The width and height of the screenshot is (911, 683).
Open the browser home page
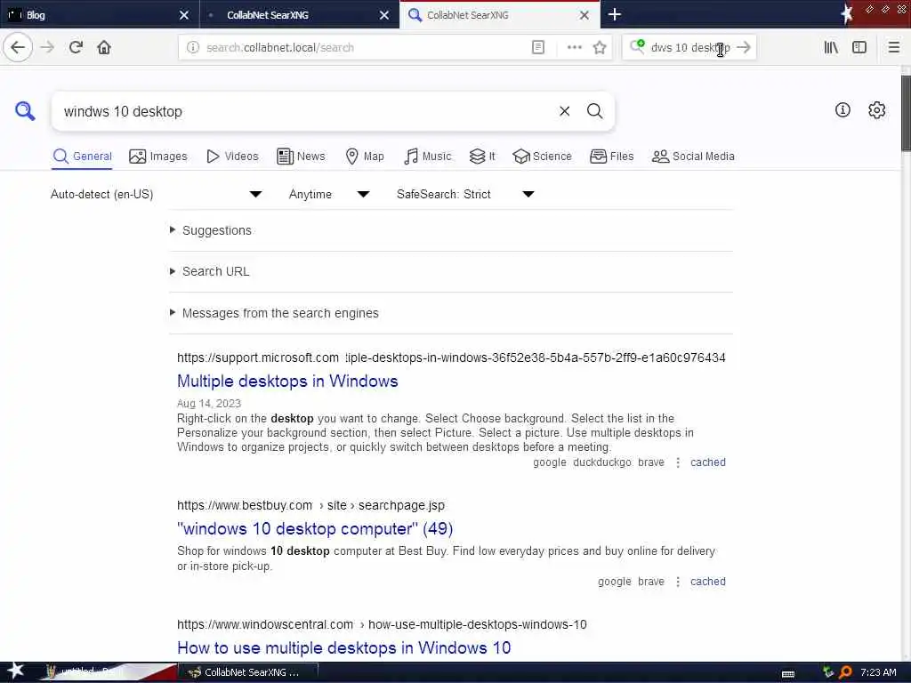[x=104, y=48]
